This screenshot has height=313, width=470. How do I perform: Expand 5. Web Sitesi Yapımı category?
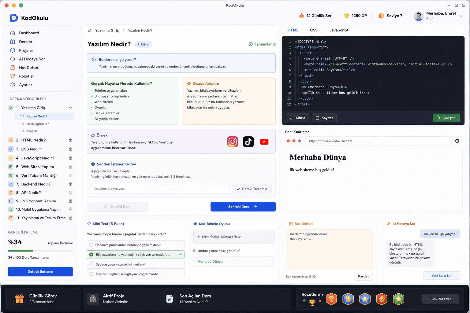point(41,167)
